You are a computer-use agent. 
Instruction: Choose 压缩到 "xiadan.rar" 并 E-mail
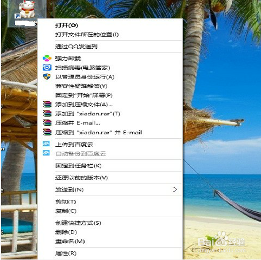click(99, 132)
